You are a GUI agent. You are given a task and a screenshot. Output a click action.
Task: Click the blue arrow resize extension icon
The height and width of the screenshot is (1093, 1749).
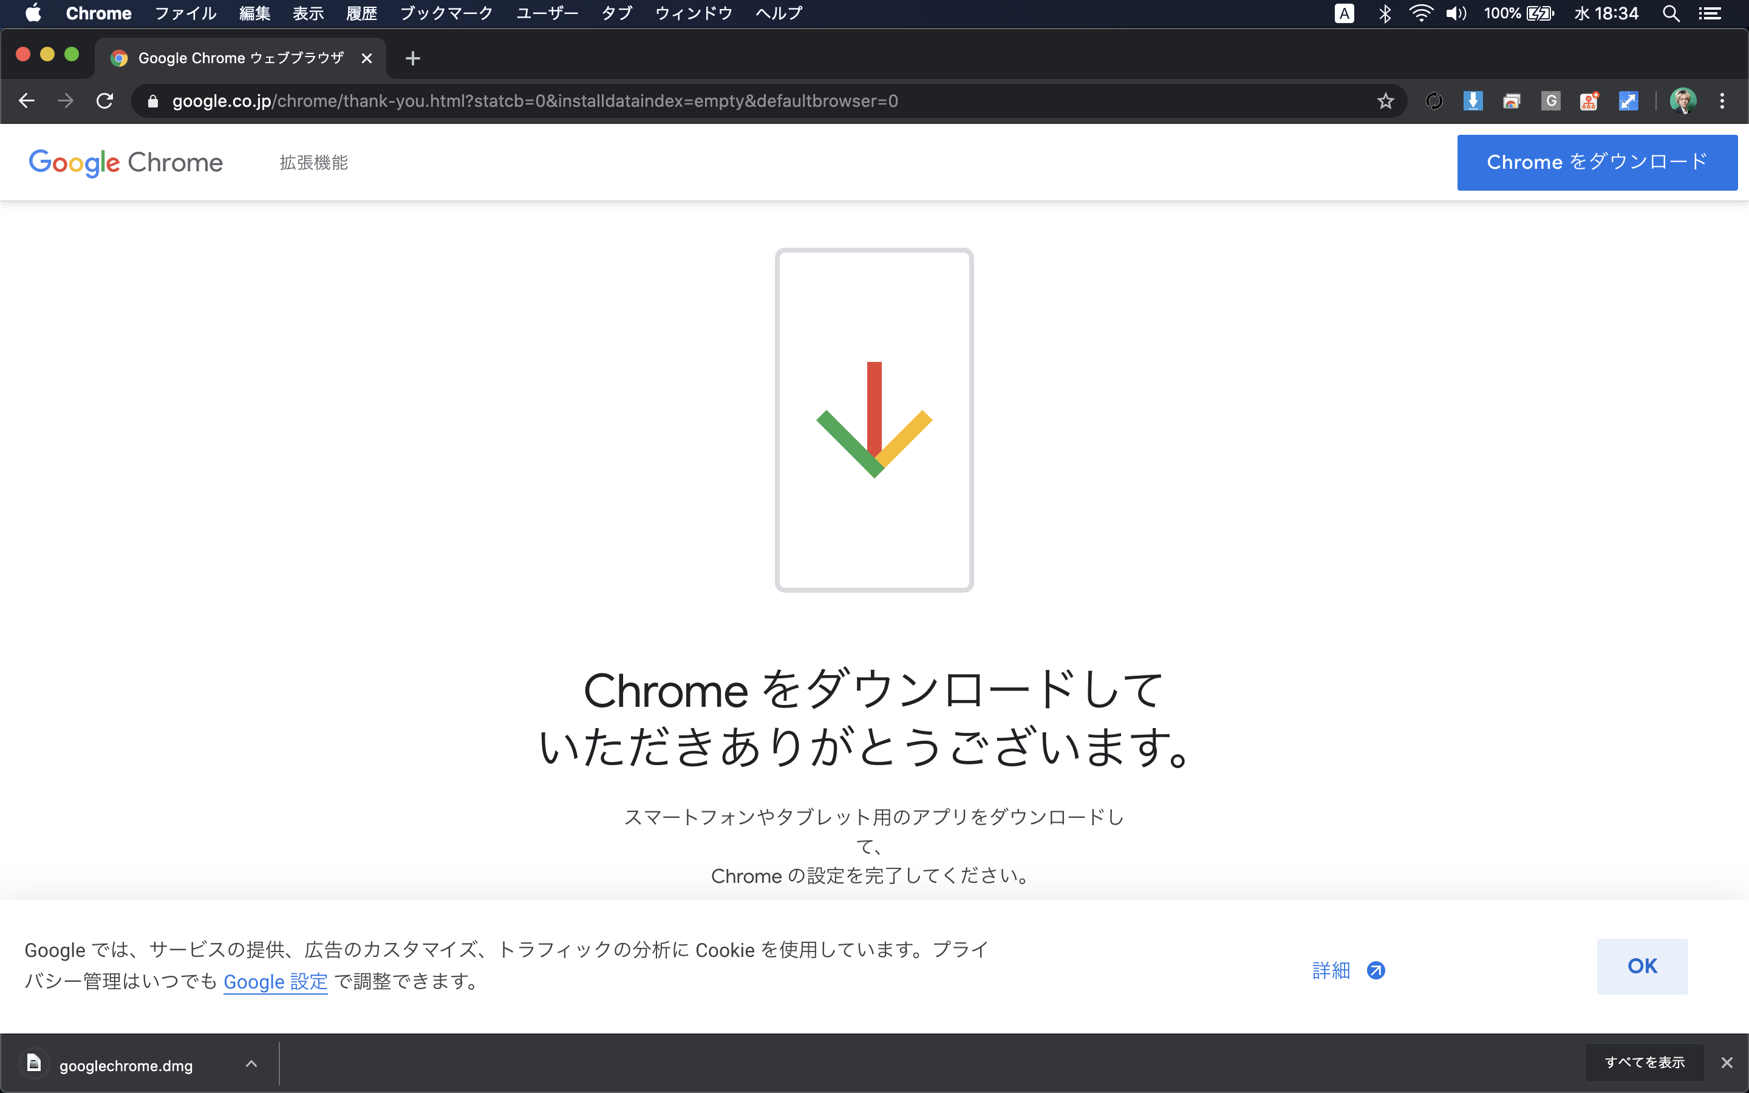pos(1628,101)
